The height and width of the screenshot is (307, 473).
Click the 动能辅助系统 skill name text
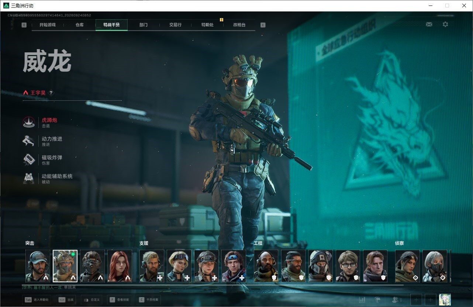coord(57,176)
